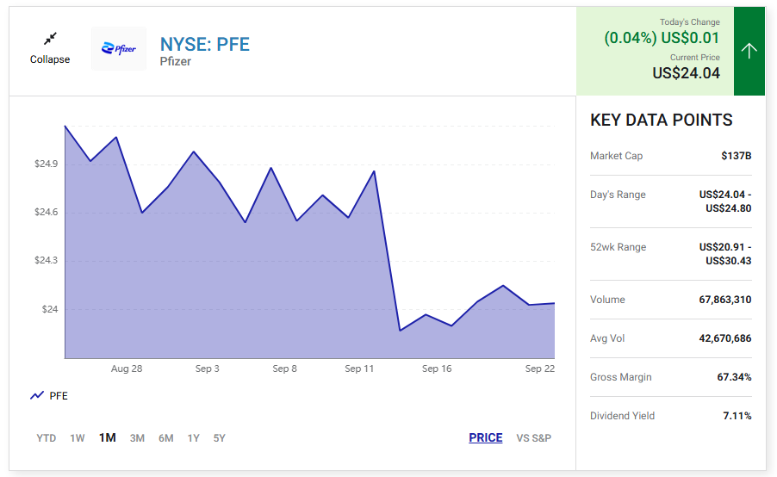The width and height of the screenshot is (777, 477).
Task: Click the Gross Margin 67.34% value
Action: pyautogui.click(x=735, y=377)
